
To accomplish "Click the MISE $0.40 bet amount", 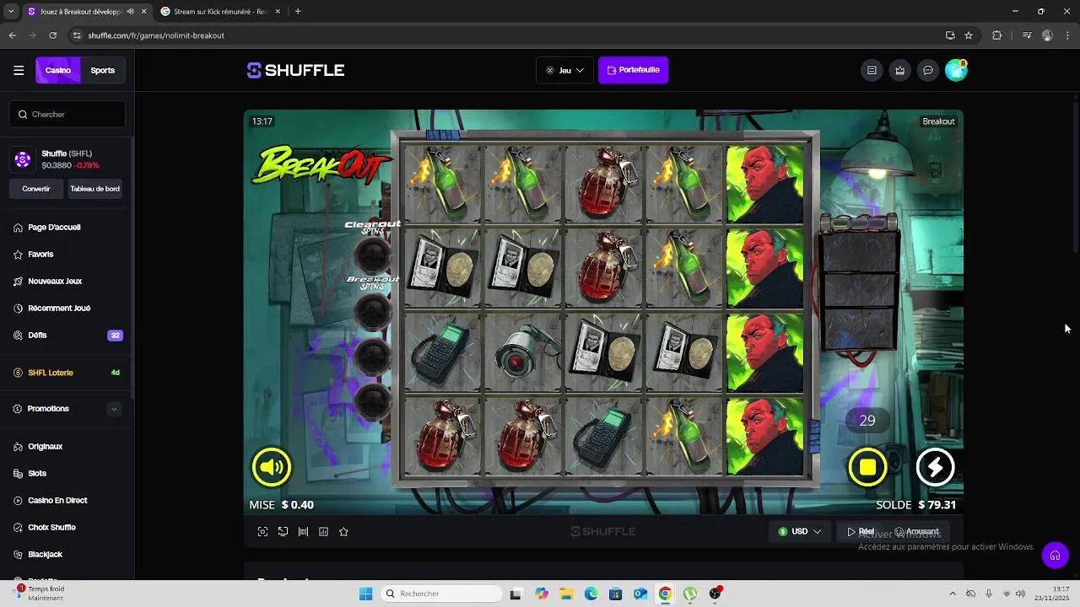I will coord(282,505).
